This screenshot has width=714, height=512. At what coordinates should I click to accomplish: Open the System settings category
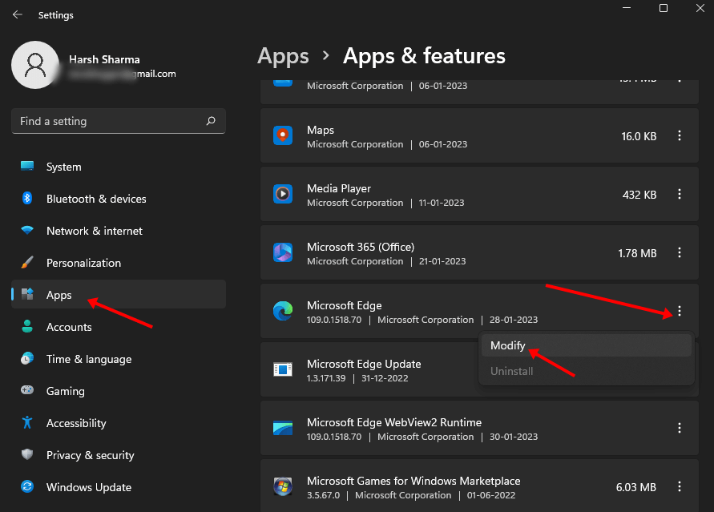coord(63,167)
